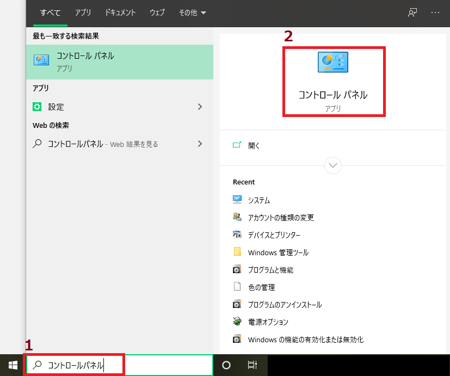Screen dimensions: 450x376
Task: Open the three-dots options menu
Action: (435, 13)
